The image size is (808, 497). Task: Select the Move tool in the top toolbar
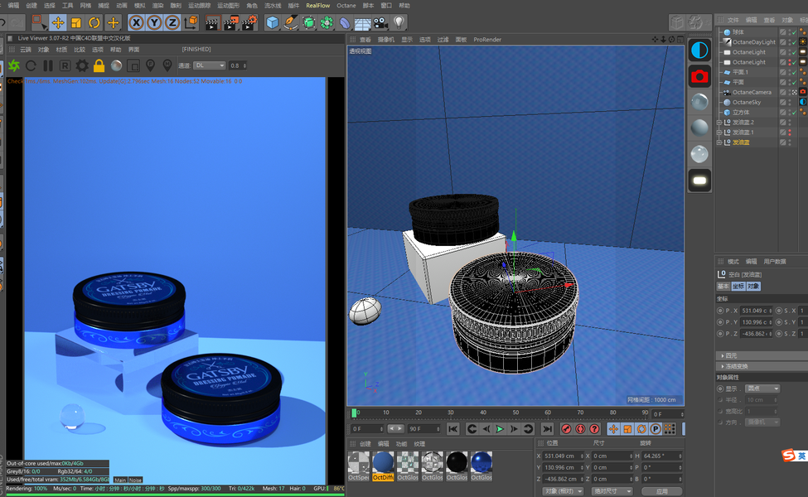[x=58, y=22]
